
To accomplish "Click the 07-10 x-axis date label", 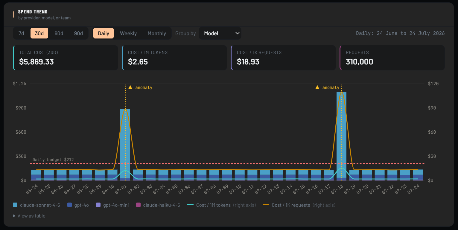I will (x=235, y=189).
